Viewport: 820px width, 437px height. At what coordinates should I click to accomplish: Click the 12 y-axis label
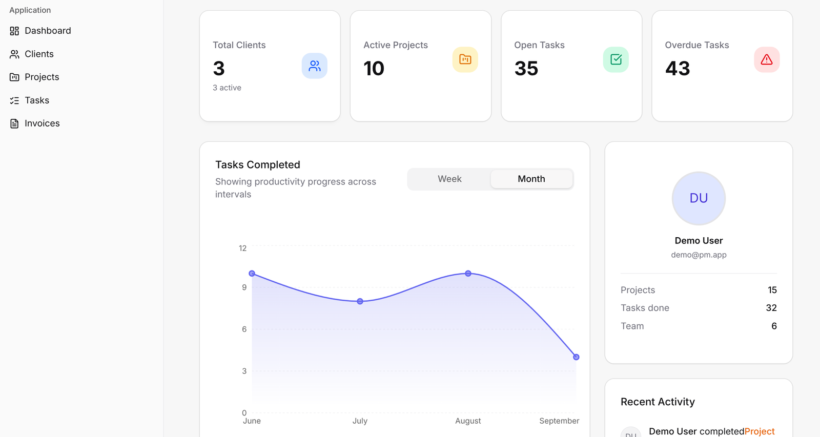pyautogui.click(x=242, y=248)
